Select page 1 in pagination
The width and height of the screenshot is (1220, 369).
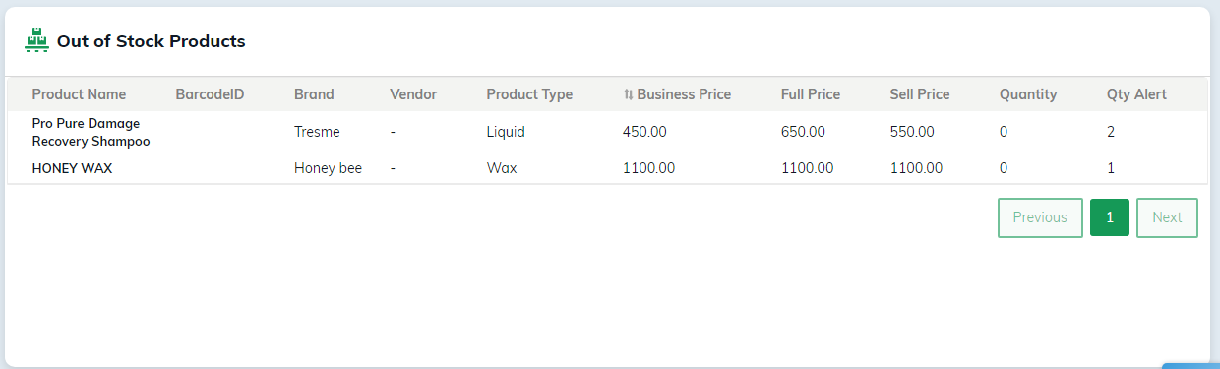(x=1110, y=217)
